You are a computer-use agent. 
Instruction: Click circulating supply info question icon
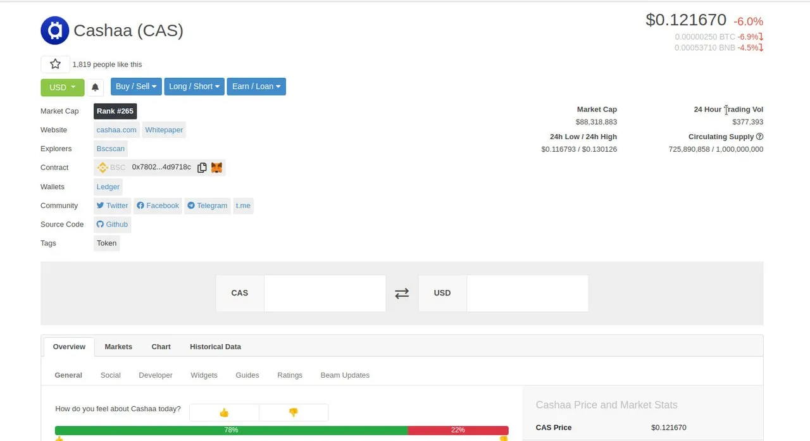tap(759, 137)
